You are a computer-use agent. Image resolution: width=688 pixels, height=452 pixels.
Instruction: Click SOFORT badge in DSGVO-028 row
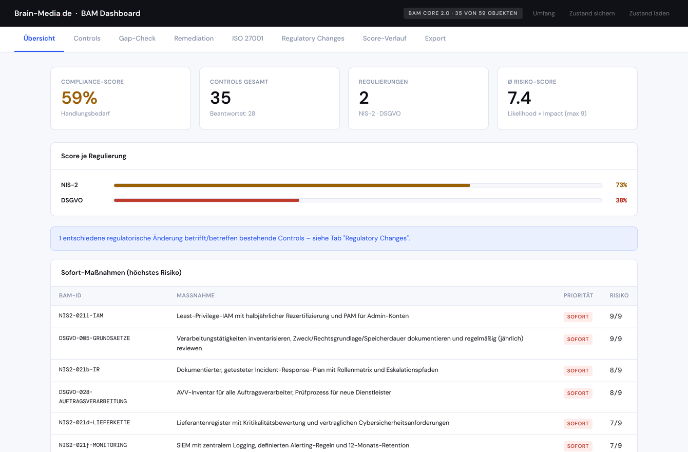coord(578,393)
